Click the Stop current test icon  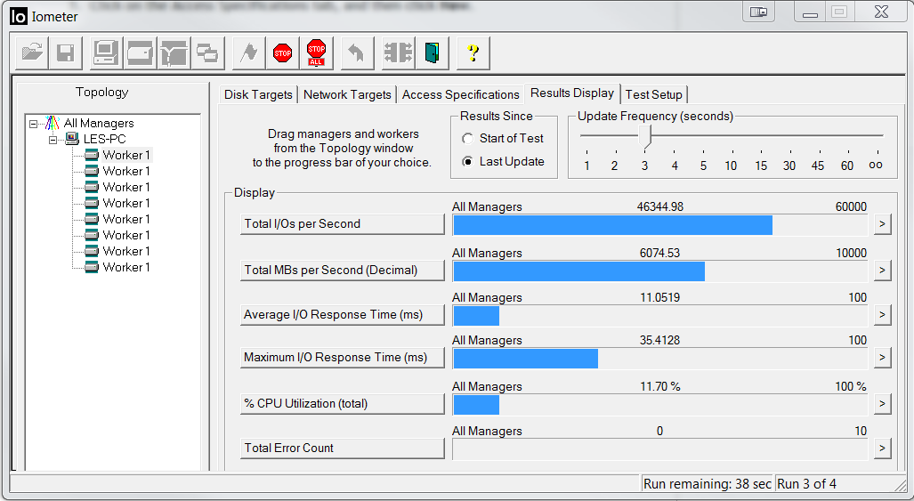coord(283,53)
